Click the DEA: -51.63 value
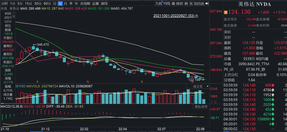Screen dimensions: 287x132 tap(75, 107)
